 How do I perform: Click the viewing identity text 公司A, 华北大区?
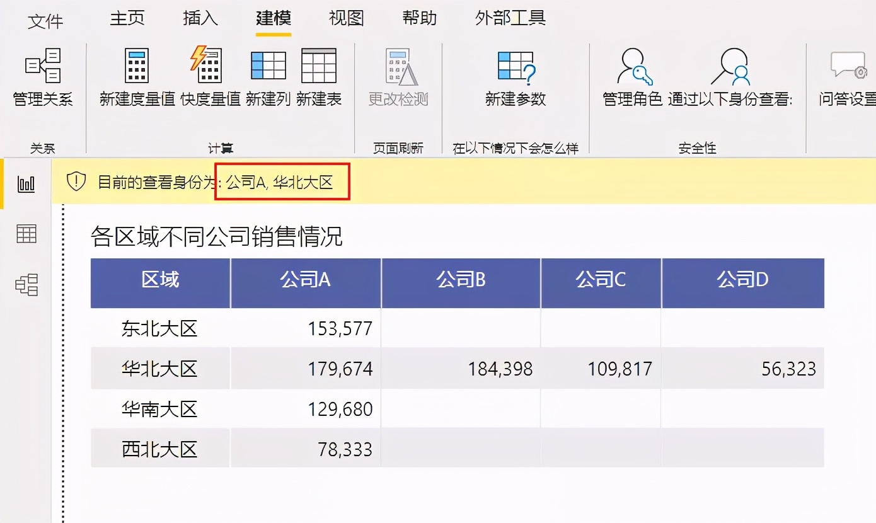[279, 183]
